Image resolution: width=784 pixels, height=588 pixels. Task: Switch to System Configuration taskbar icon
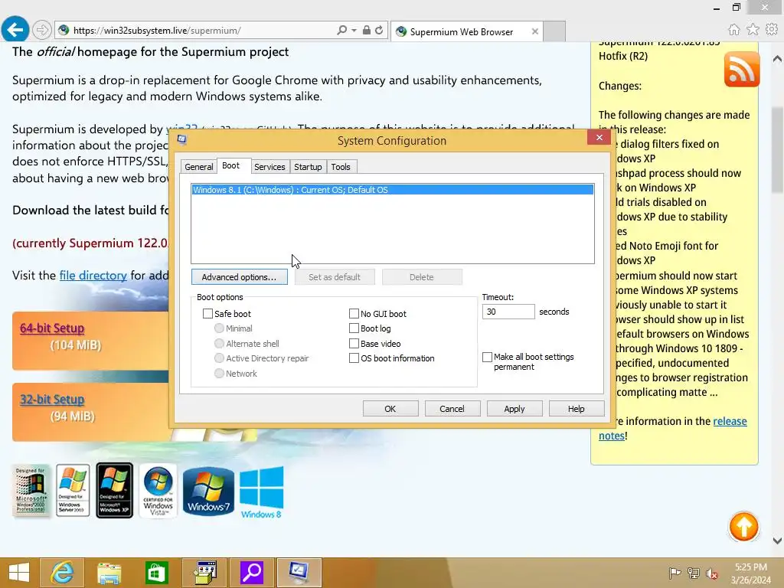point(299,573)
